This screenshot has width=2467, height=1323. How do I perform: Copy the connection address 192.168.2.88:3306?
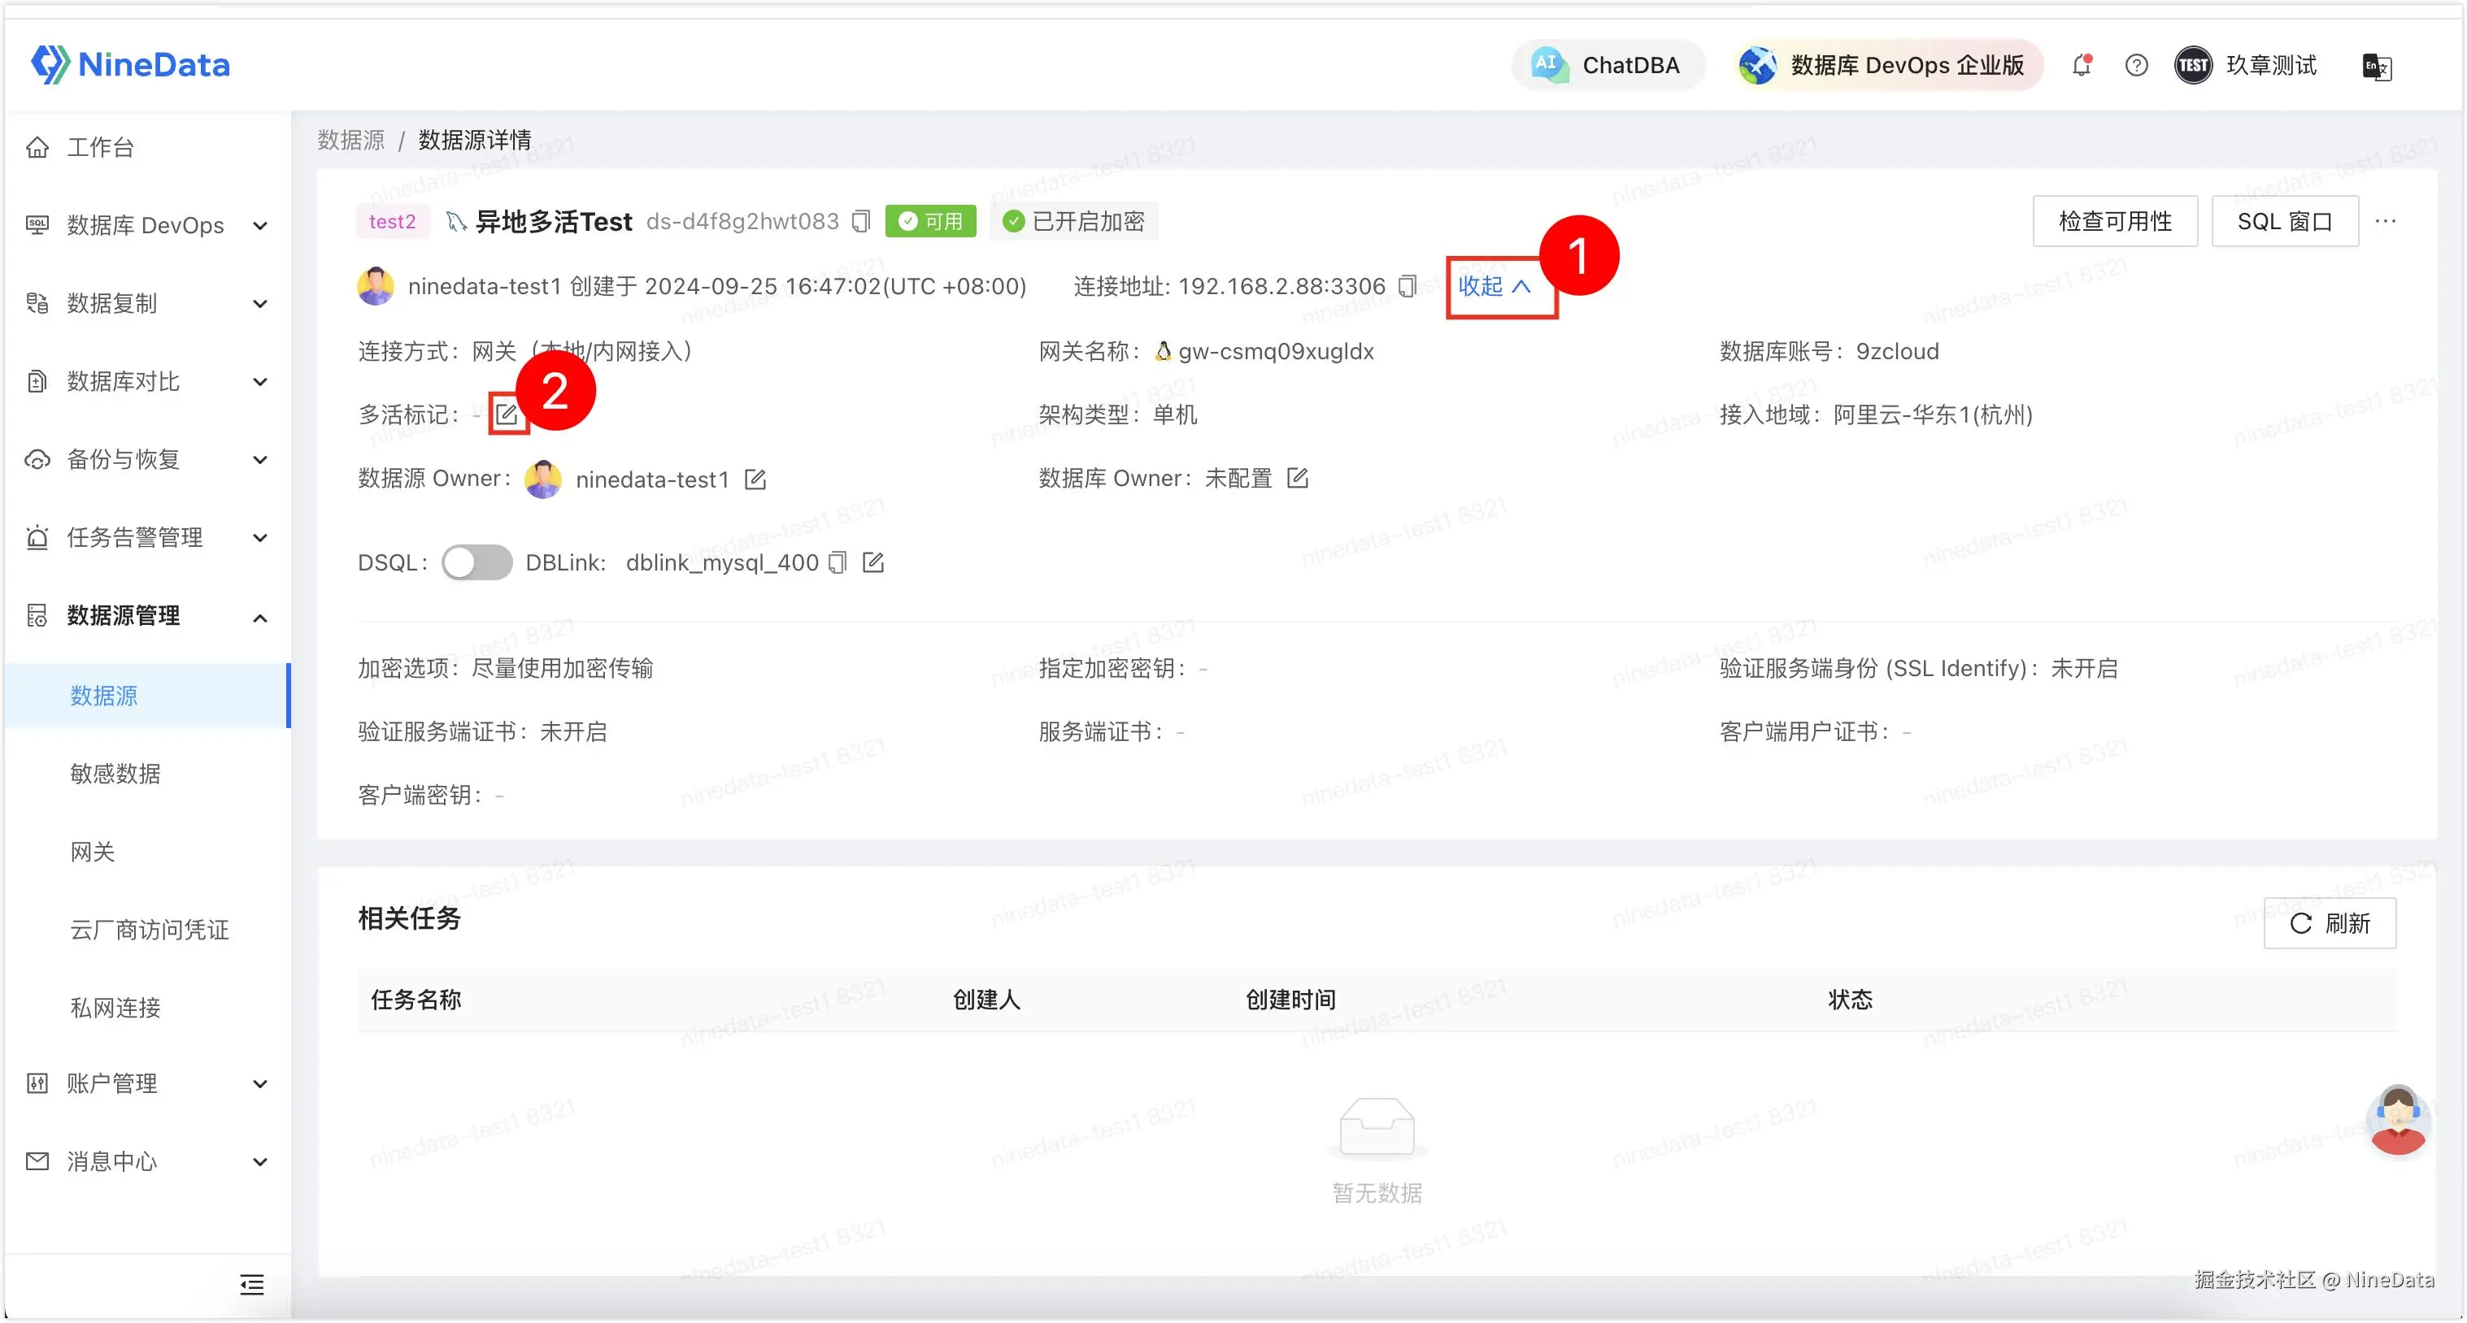point(1407,286)
